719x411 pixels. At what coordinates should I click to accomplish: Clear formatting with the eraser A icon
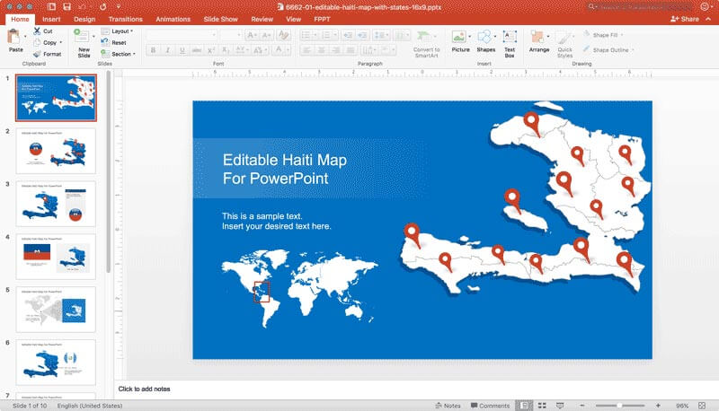(283, 35)
